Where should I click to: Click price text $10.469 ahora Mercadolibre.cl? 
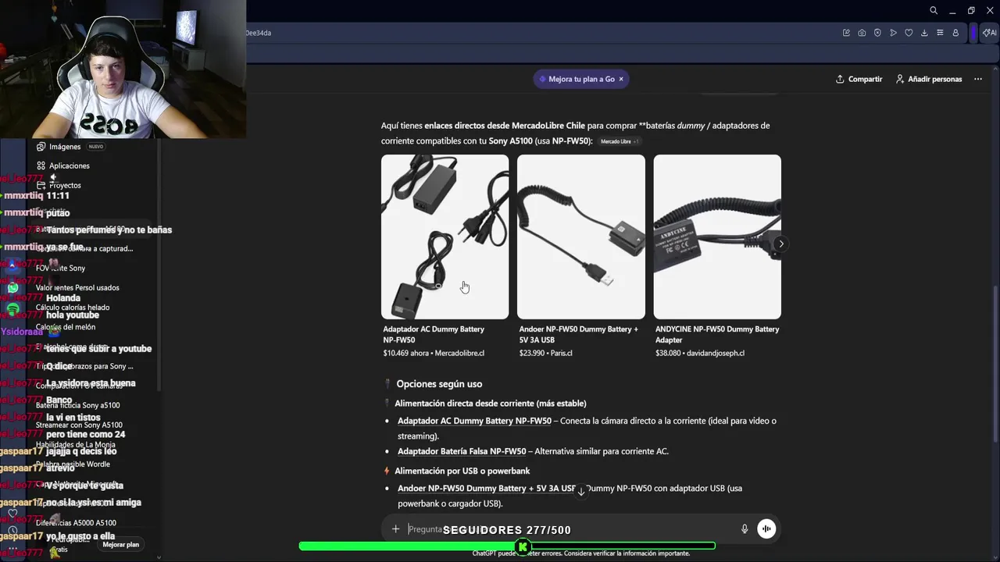point(434,354)
